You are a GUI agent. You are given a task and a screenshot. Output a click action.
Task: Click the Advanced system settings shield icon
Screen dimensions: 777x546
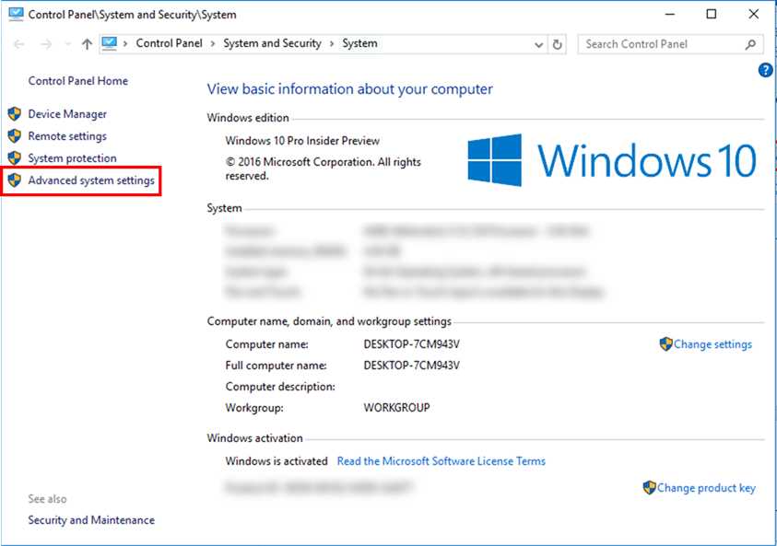click(15, 180)
